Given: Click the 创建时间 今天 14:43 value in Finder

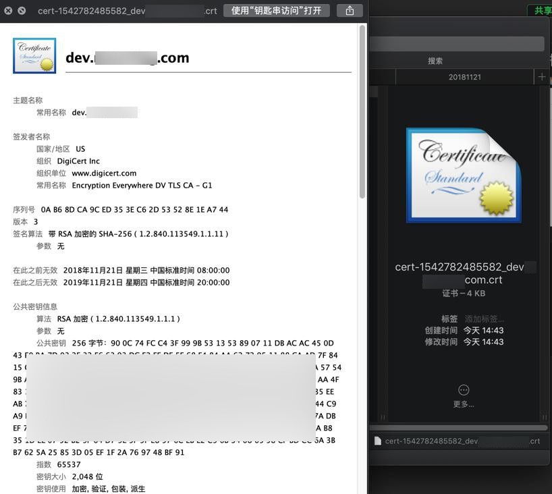Looking at the screenshot, I should tap(483, 330).
